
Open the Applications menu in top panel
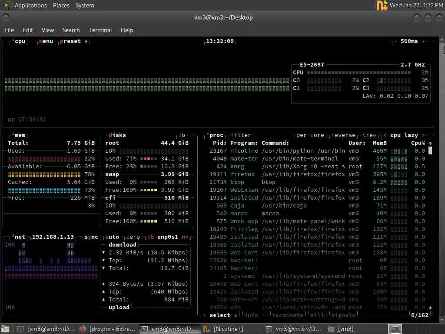[31, 5]
